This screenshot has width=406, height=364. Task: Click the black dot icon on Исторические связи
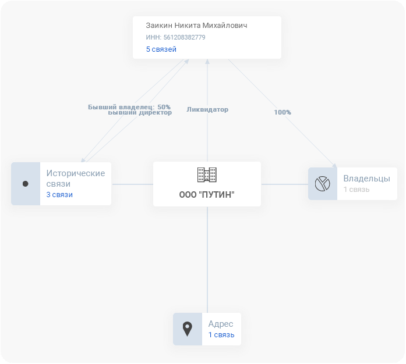pos(26,184)
